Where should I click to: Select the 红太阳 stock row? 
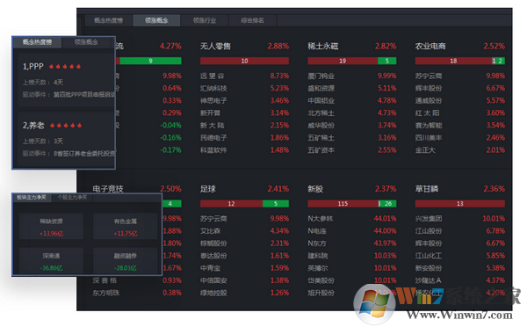(459, 113)
